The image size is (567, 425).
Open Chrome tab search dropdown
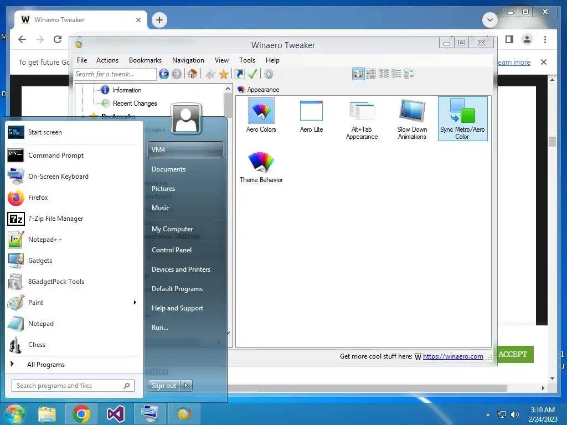pos(490,19)
